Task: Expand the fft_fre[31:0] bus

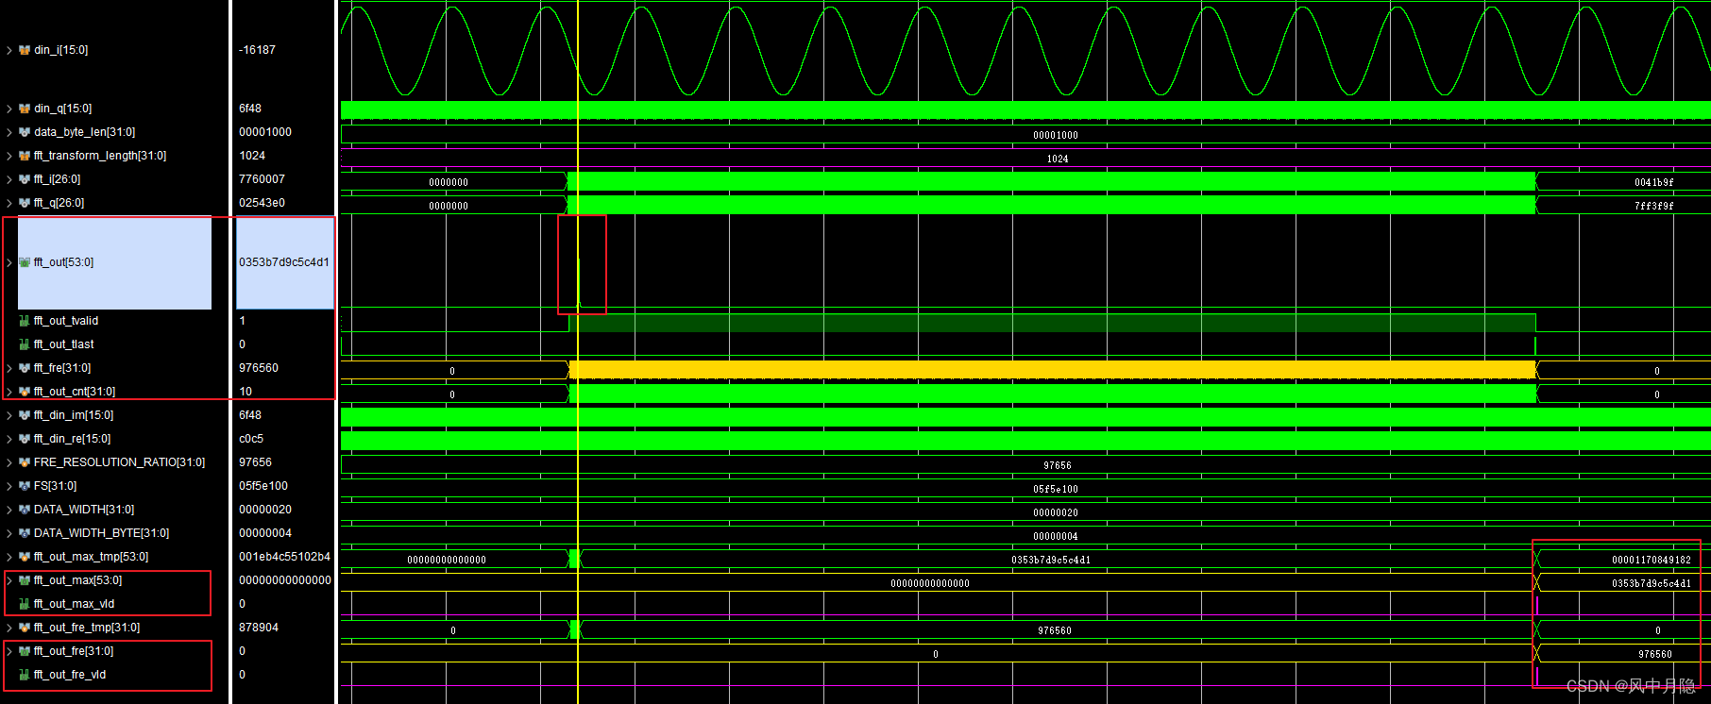Action: pos(9,368)
